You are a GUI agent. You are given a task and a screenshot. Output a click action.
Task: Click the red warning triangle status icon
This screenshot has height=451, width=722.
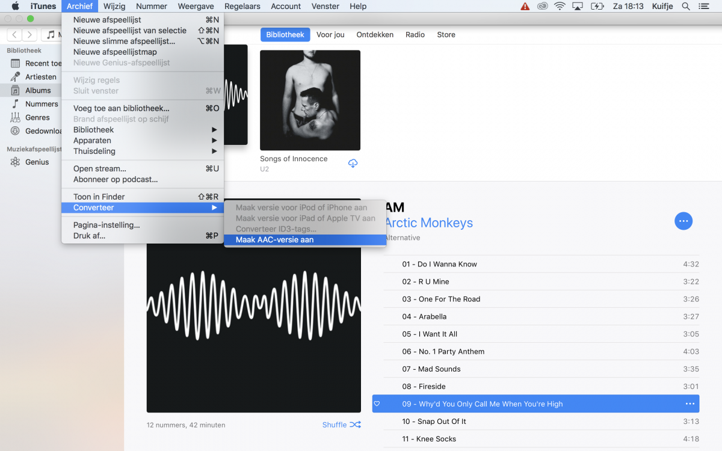(x=525, y=6)
